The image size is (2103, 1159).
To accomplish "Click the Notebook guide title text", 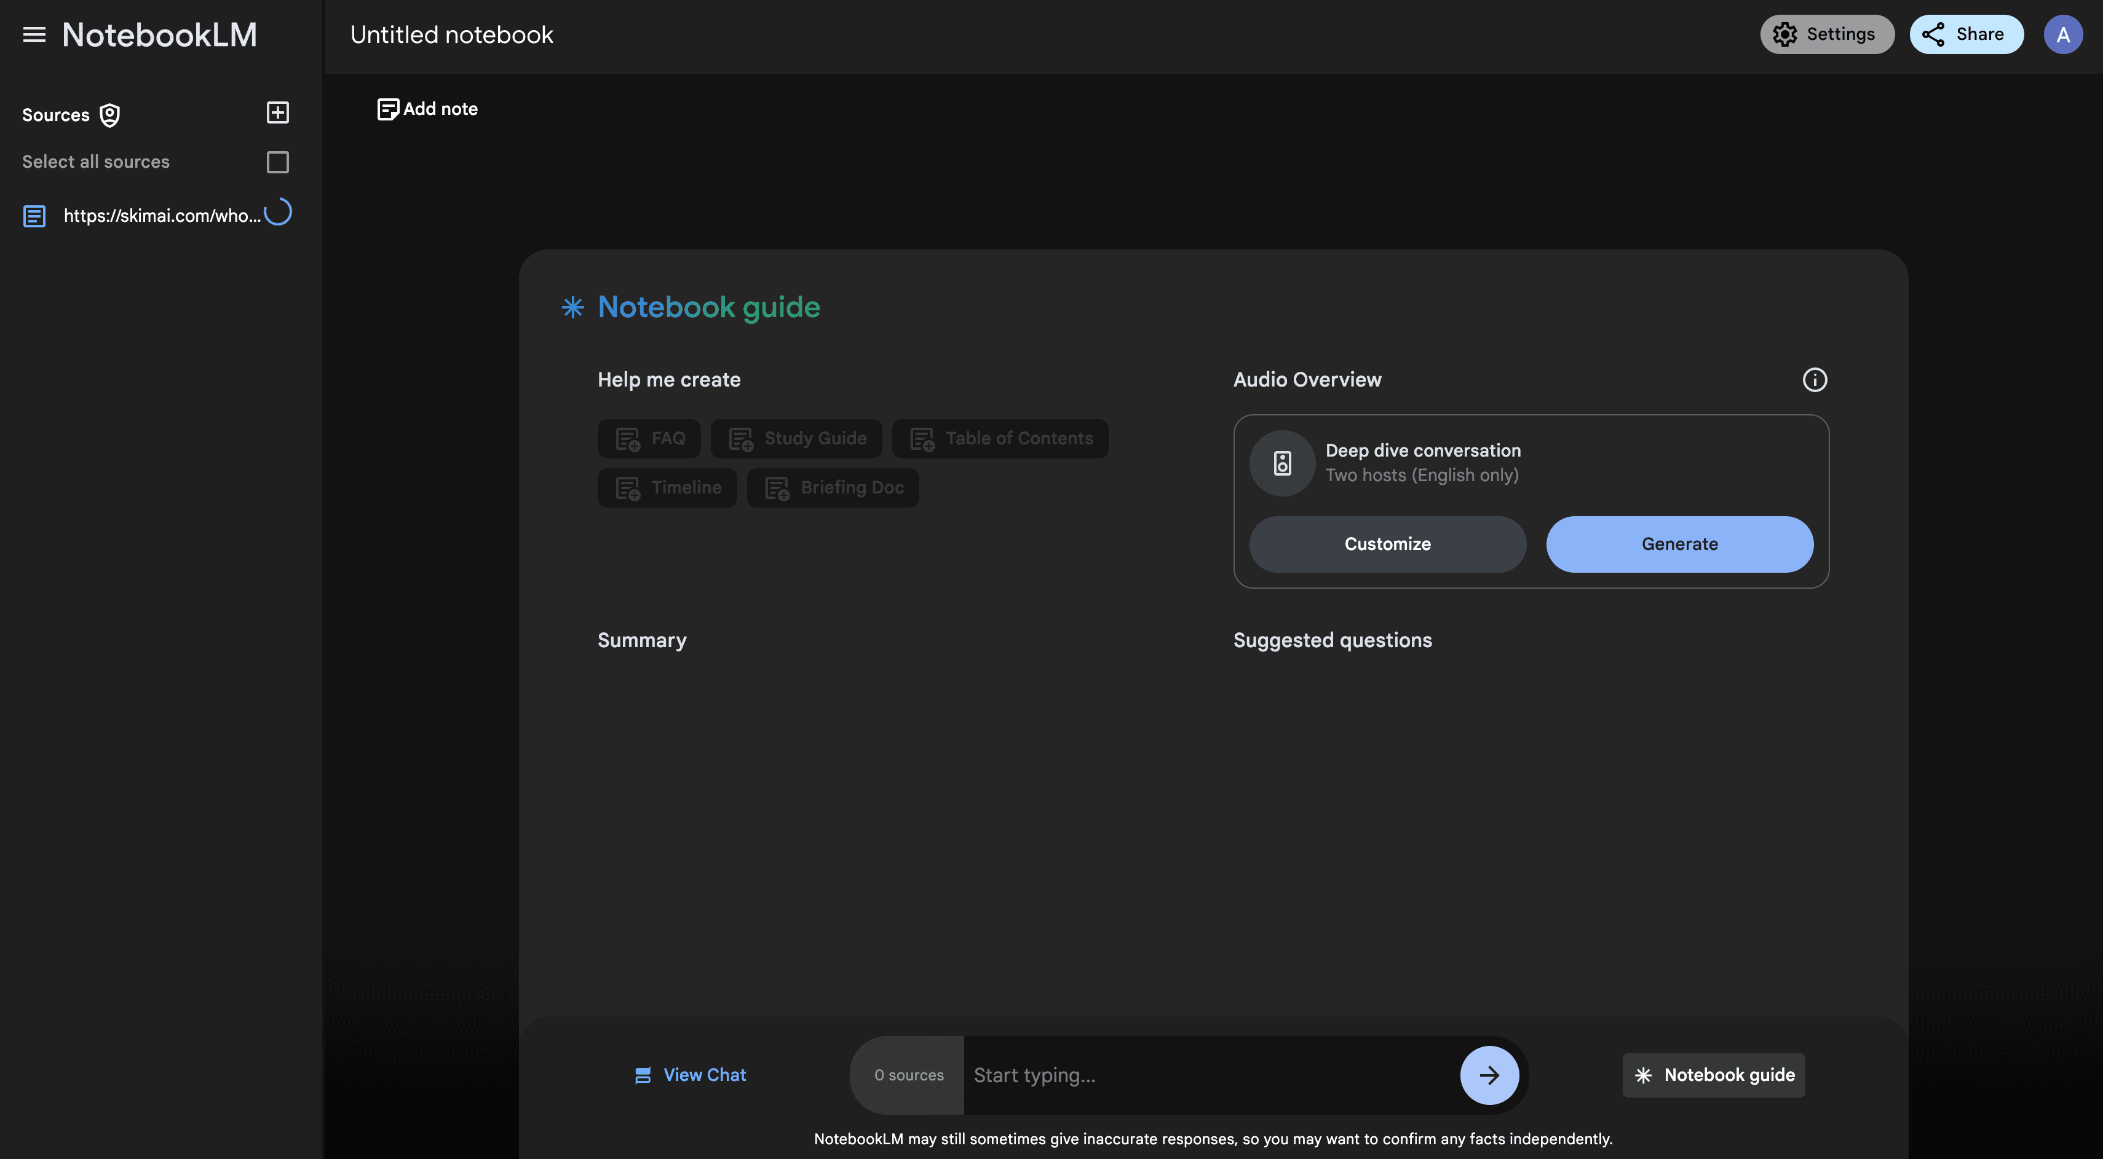I will point(708,307).
